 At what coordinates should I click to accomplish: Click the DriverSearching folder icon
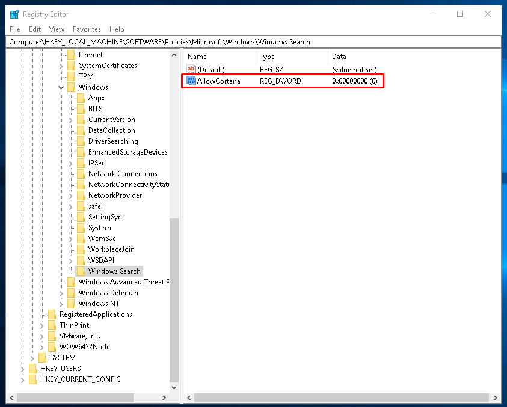coord(81,141)
